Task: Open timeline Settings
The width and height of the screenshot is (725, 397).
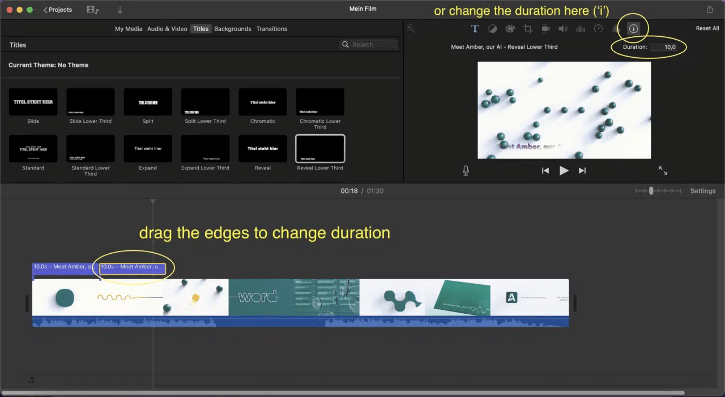Action: click(x=703, y=191)
